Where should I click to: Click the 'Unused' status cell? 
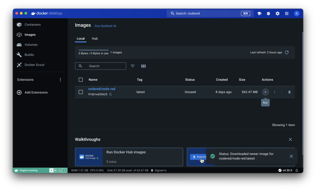[x=190, y=92]
